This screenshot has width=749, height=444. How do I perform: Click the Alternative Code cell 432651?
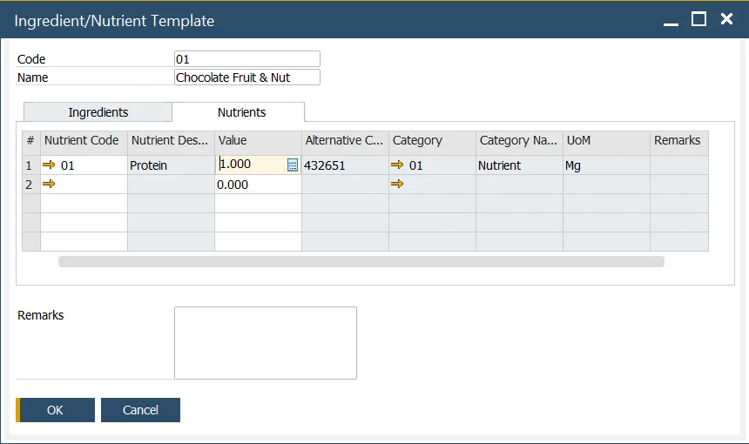pos(345,165)
